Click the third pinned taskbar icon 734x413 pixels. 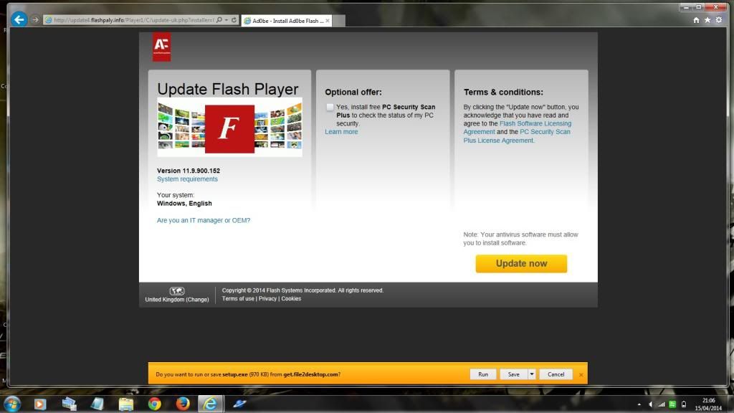point(97,404)
